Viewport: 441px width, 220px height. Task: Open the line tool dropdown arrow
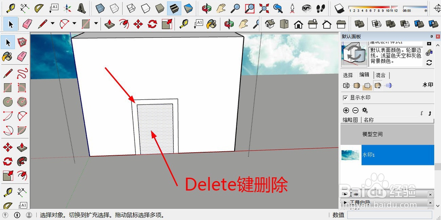(52, 24)
